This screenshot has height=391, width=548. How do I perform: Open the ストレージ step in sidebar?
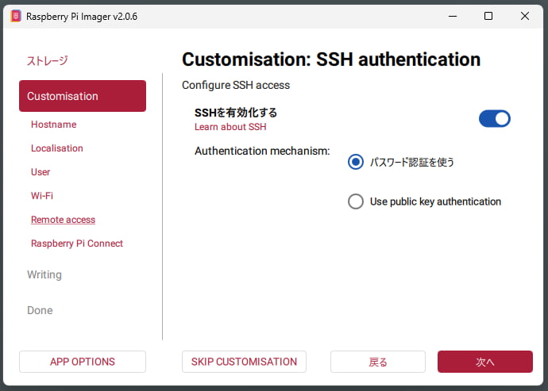coord(48,60)
